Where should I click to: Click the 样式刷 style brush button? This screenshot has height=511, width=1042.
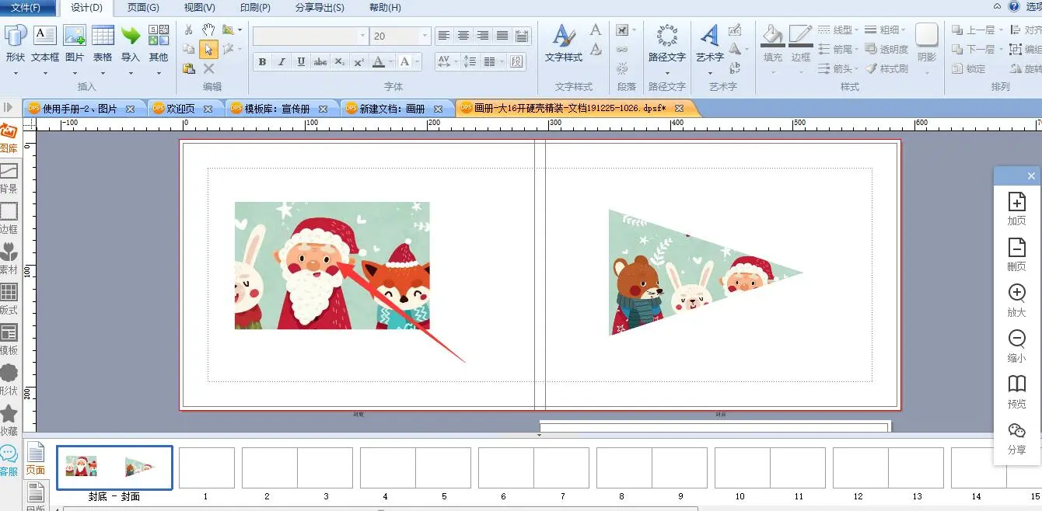[886, 68]
